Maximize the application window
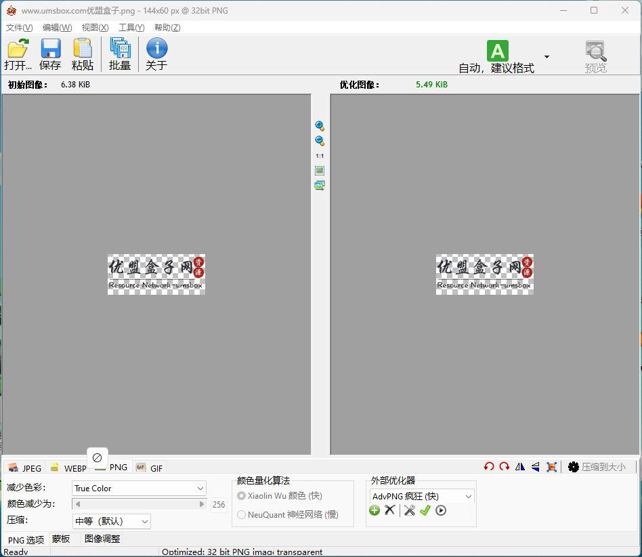The height and width of the screenshot is (557, 642). click(x=594, y=10)
